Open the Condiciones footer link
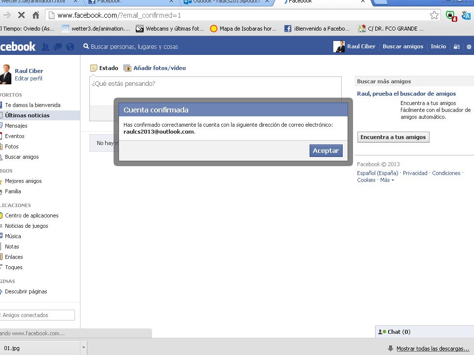This screenshot has width=474, height=355. pos(446,173)
